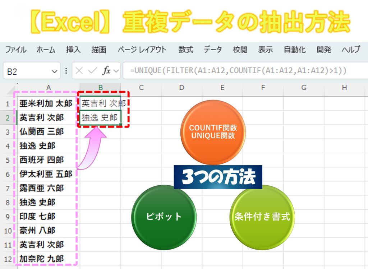
Task: Select row 3 header
Action: [8, 132]
